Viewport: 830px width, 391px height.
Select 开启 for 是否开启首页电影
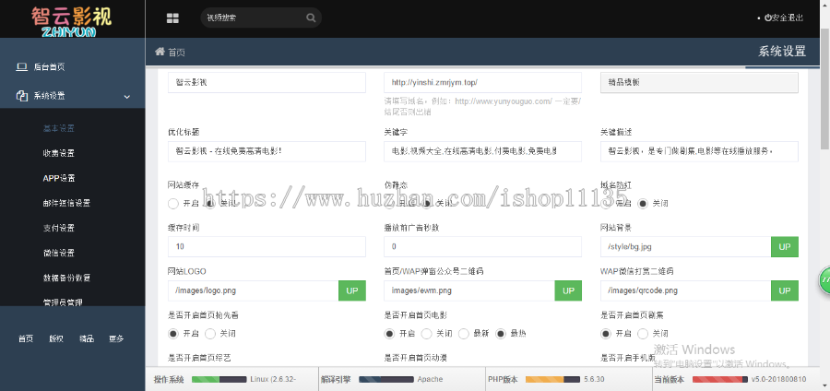point(389,334)
